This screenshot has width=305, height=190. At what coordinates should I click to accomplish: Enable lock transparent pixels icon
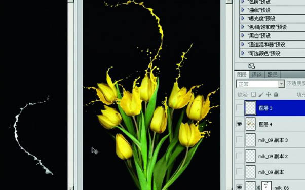(x=254, y=95)
